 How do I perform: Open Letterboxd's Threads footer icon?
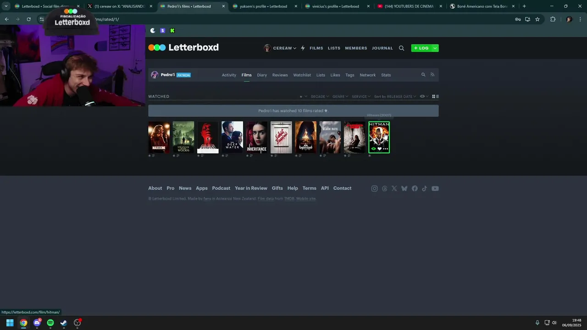click(x=384, y=188)
